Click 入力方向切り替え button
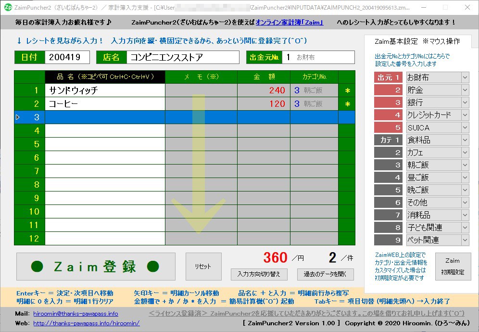Image resolution: width=479 pixels, height=332 pixels. click(x=259, y=274)
